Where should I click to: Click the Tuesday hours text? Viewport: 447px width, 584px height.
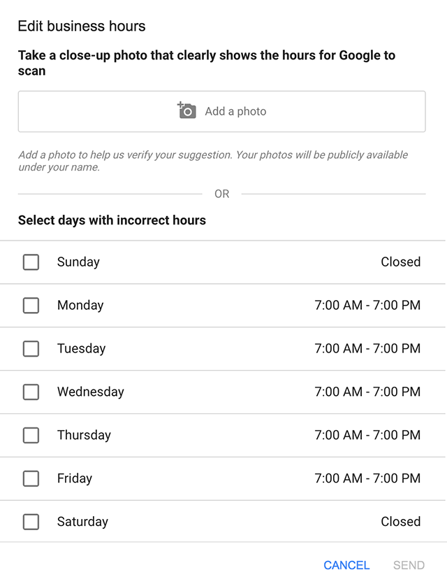(367, 348)
